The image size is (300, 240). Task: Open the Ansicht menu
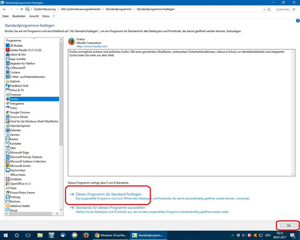point(34,16)
